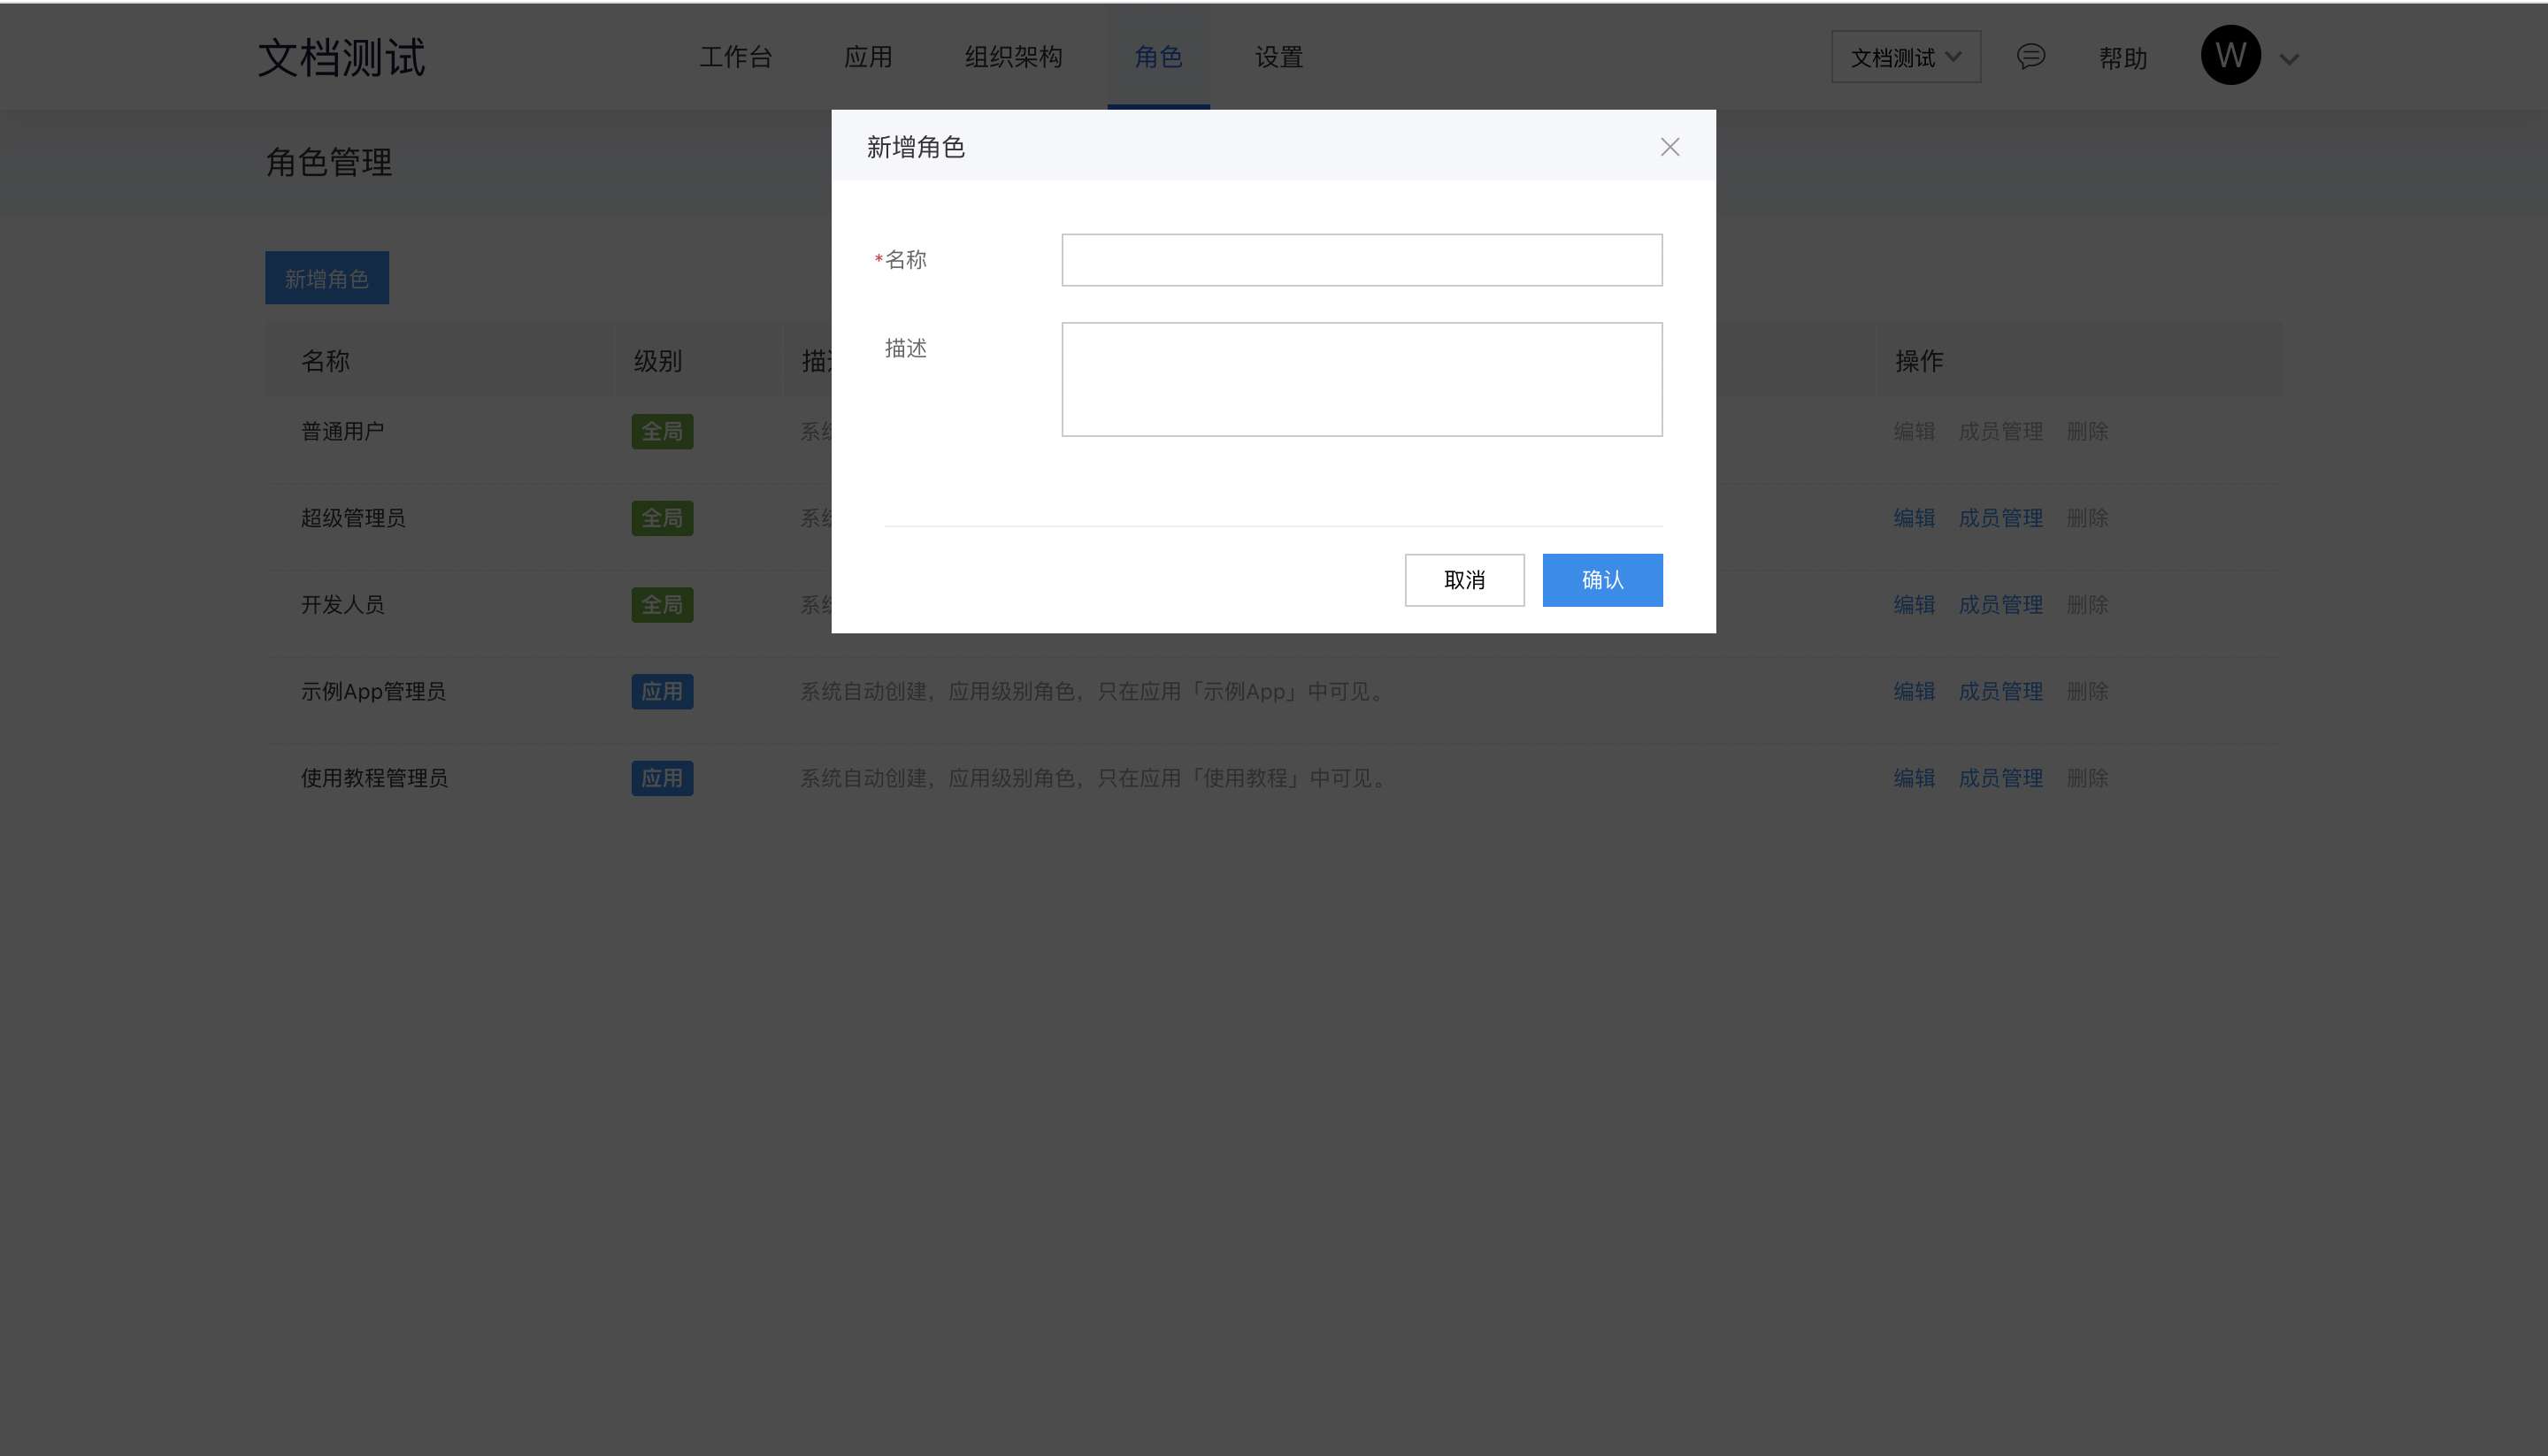Image resolution: width=2548 pixels, height=1456 pixels.
Task: Click the 新增角色 dialog title
Action: [915, 147]
